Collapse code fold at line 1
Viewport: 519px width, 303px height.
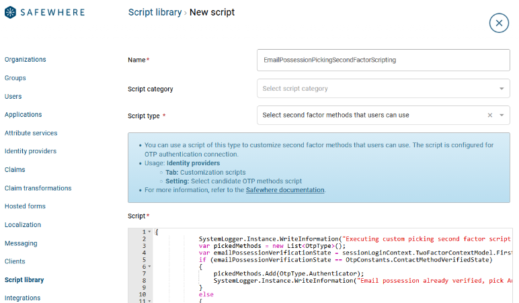(x=149, y=232)
